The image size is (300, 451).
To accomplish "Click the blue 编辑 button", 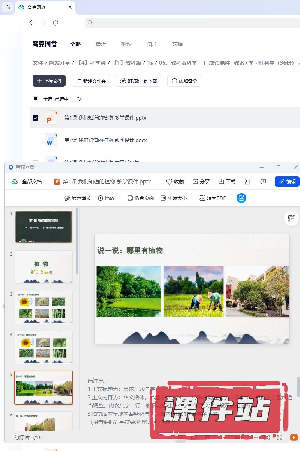I will click(287, 182).
